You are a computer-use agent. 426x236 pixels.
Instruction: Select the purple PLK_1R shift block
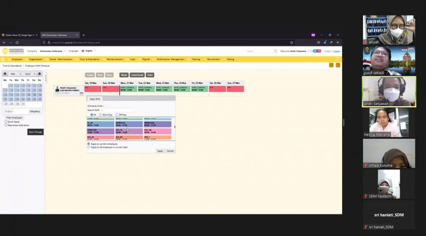tap(129, 131)
